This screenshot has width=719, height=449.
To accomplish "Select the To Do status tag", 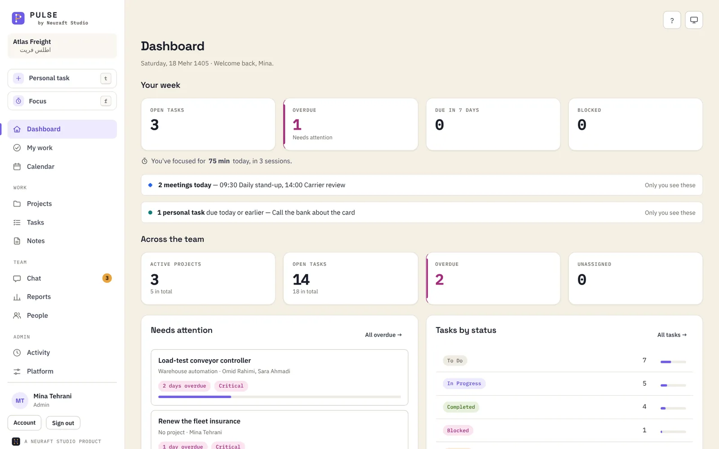I will tap(455, 361).
